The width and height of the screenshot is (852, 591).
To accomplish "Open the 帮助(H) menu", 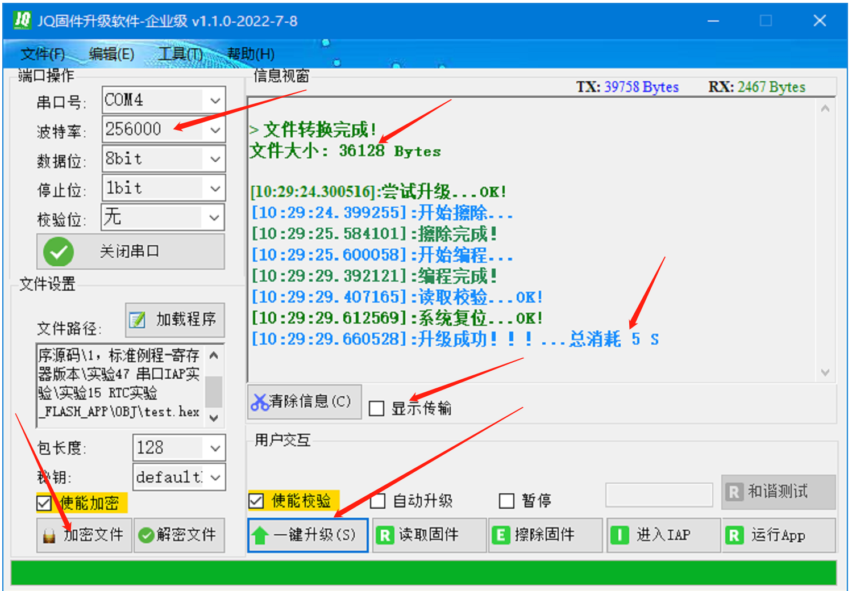I will pos(250,54).
